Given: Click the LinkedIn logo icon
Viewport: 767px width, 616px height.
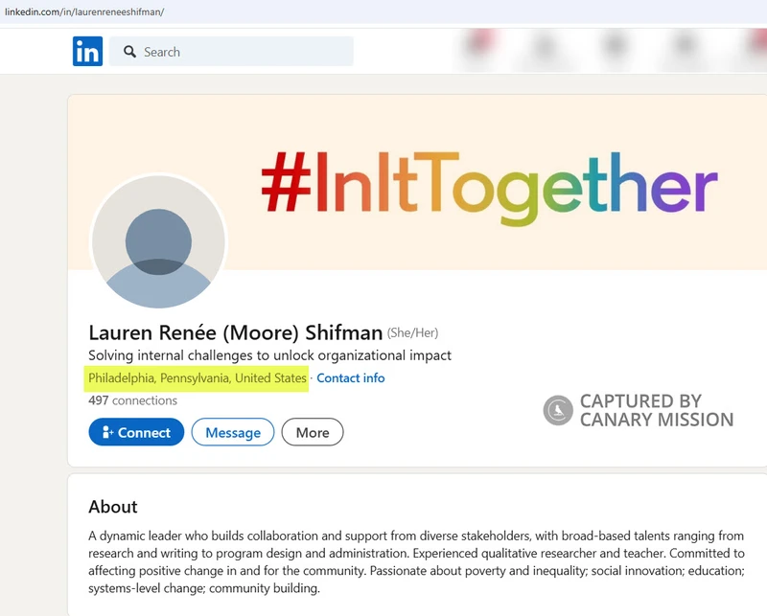Looking at the screenshot, I should coord(87,52).
